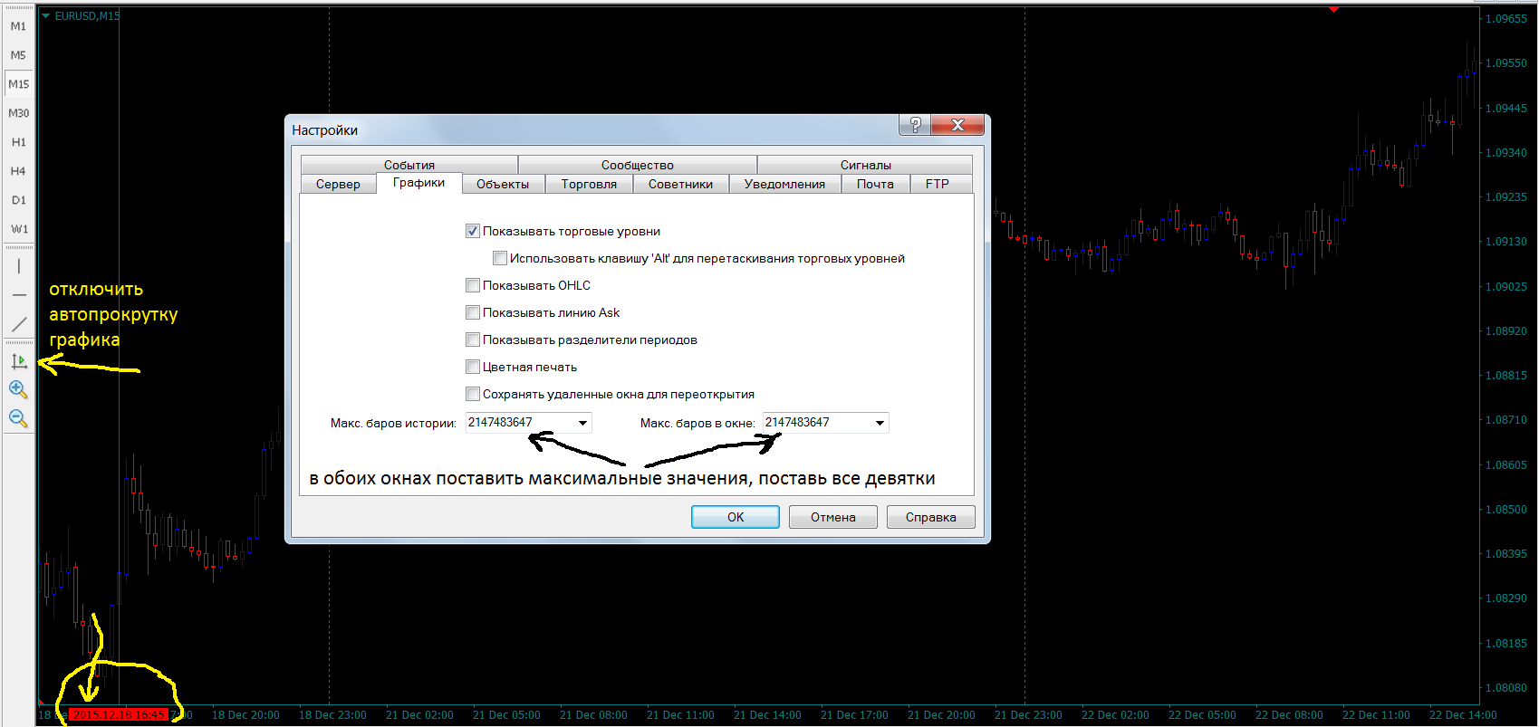
Task: Open the EURUSD,M15 chart menu arrow
Action: [x=46, y=16]
